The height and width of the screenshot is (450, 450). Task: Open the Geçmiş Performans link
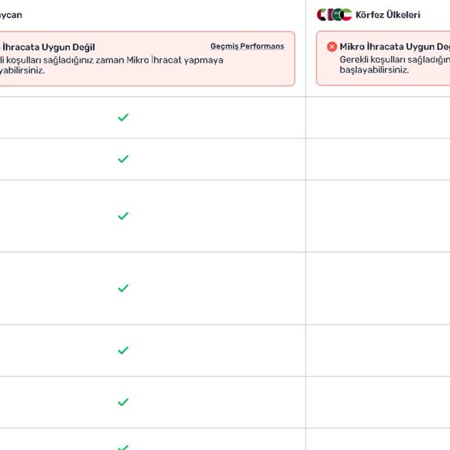tap(247, 46)
